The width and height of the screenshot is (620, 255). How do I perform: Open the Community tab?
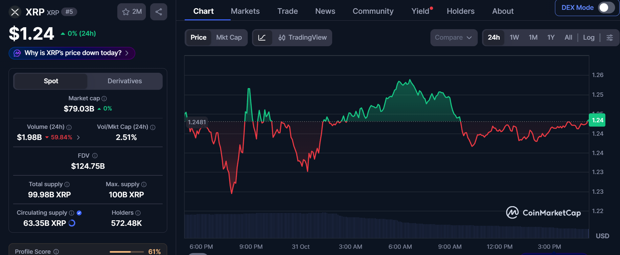373,11
